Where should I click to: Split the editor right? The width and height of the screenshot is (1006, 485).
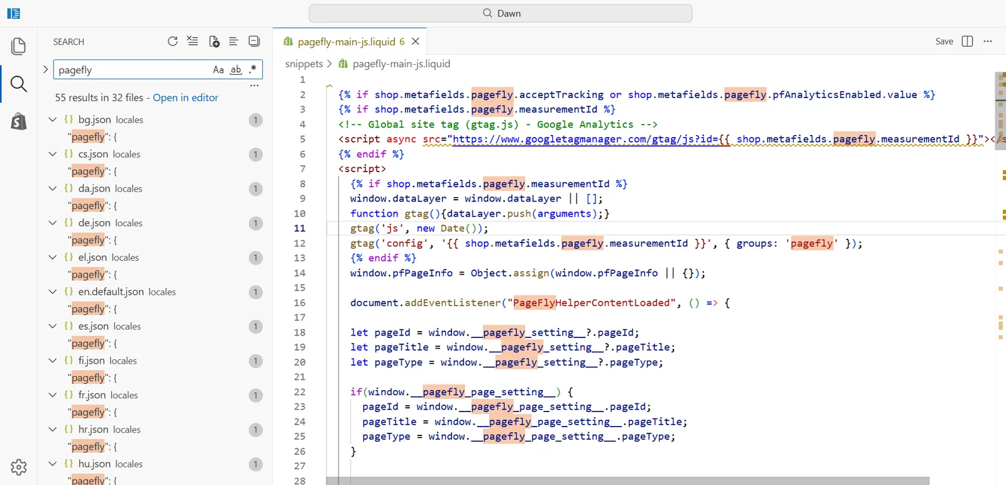pos(967,41)
